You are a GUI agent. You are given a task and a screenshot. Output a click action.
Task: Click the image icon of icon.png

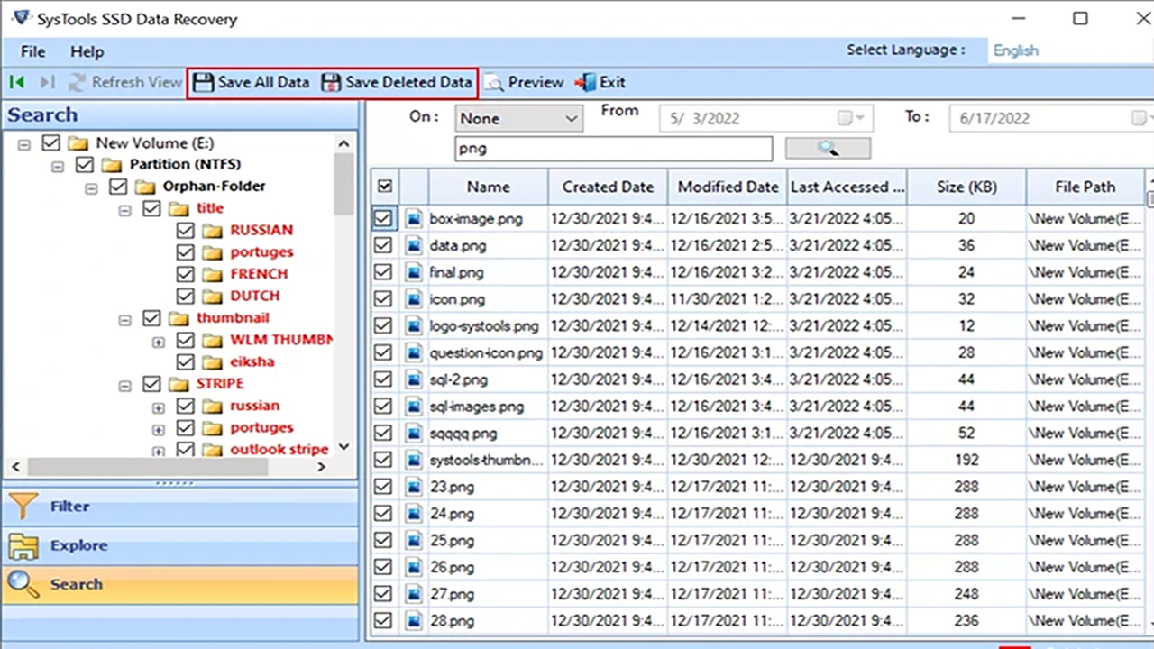tap(414, 299)
